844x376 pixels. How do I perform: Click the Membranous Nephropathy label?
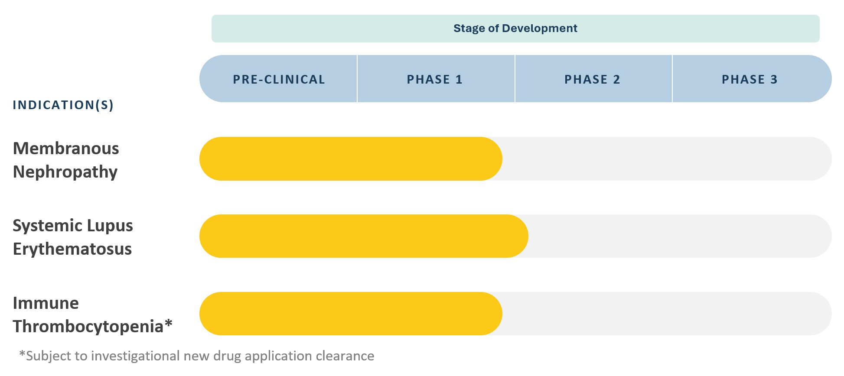coord(66,160)
